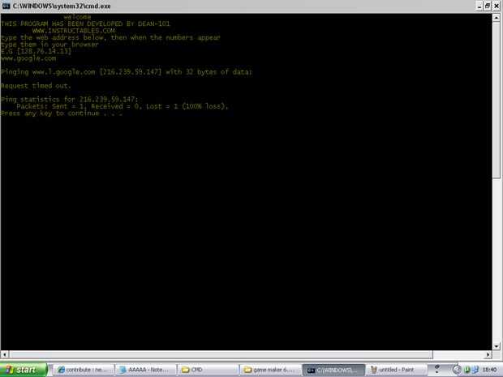The image size is (503, 377).
Task: Switch to the 'contribute : ne...' browser window
Action: pos(84,370)
